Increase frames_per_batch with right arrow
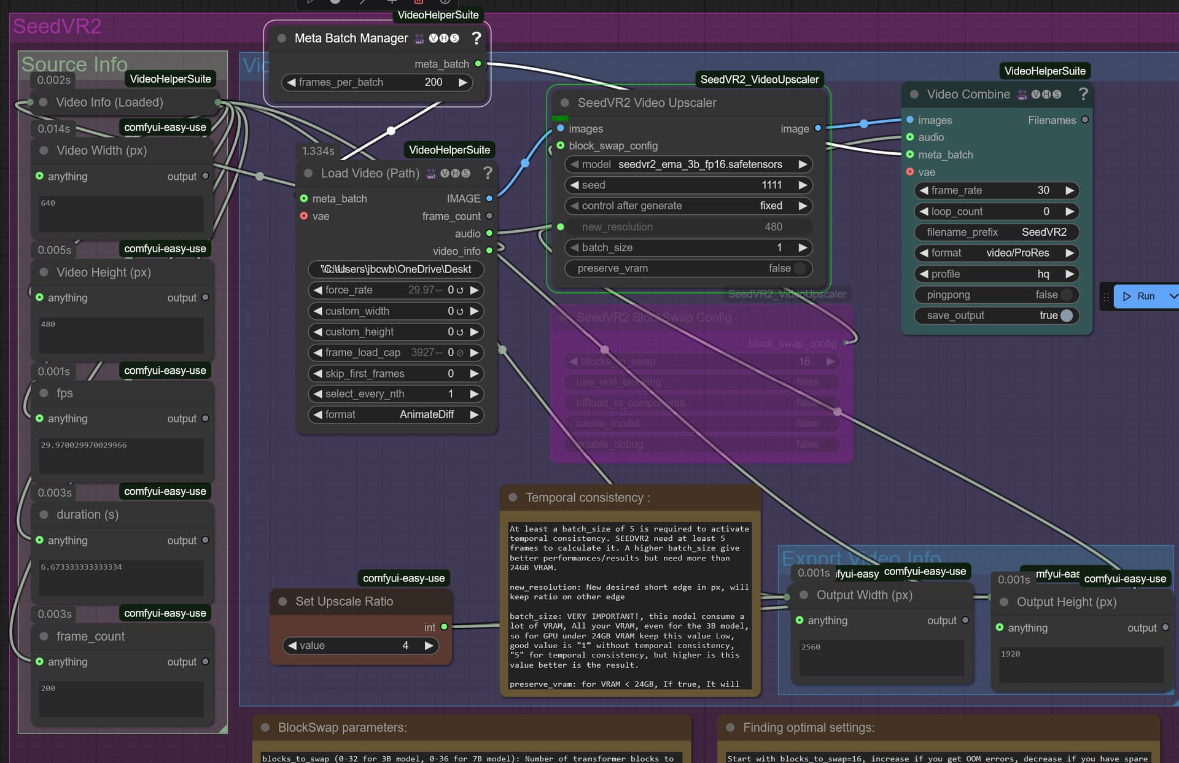Image resolution: width=1179 pixels, height=763 pixels. tap(462, 82)
